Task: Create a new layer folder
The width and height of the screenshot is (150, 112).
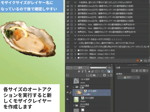Action: tap(94, 75)
